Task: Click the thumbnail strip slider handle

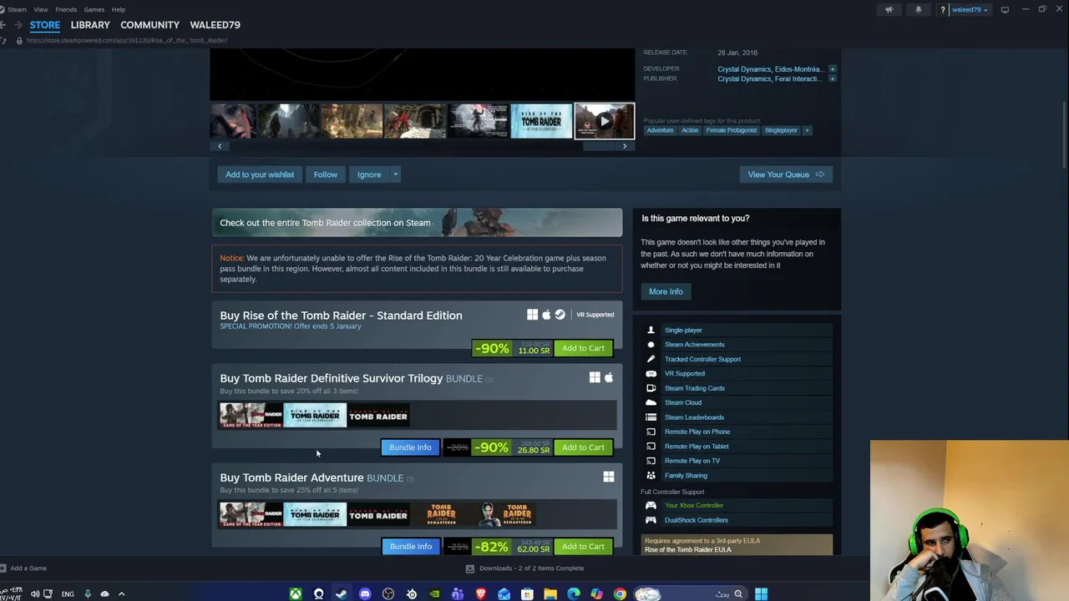Action: (x=598, y=146)
